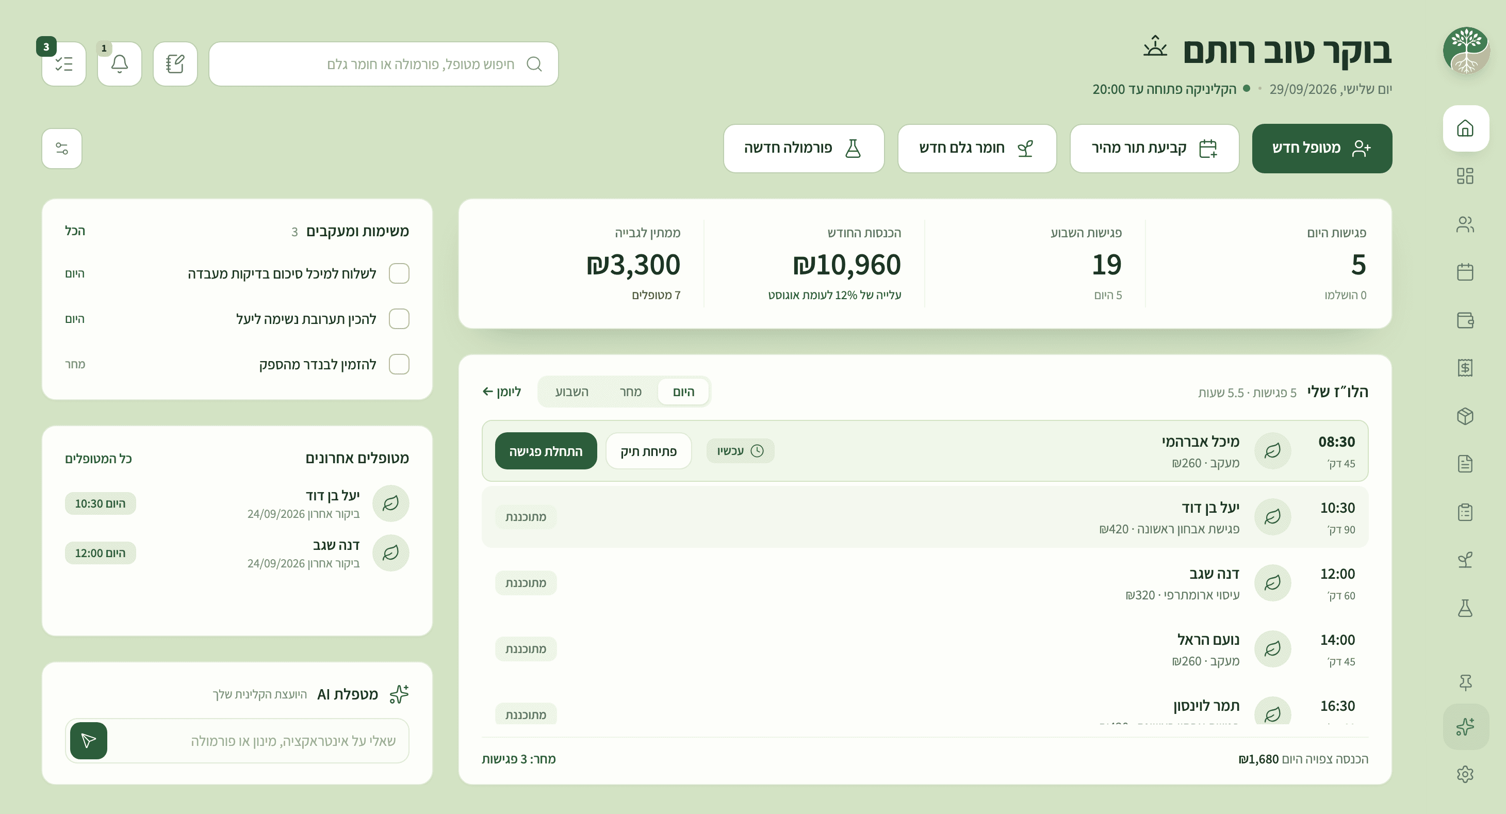Click the פתיחת תיק button

pos(648,451)
